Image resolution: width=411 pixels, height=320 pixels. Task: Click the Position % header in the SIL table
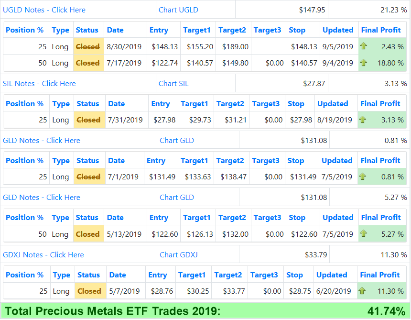pos(24,103)
